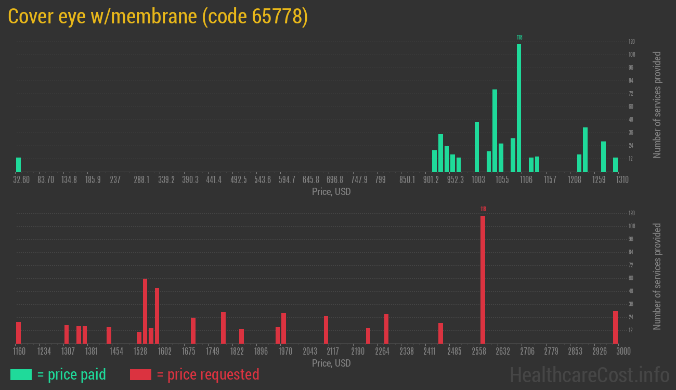The width and height of the screenshot is (676, 390).
Task: Click the red price requested legend swatch
Action: click(x=140, y=374)
